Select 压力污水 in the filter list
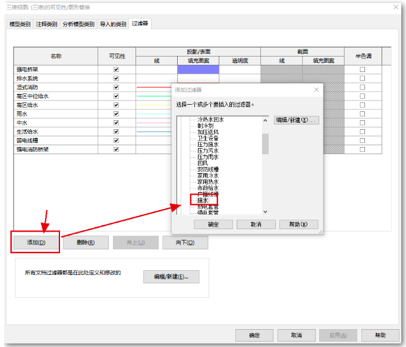Image resolution: width=406 pixels, height=347 pixels. click(208, 151)
